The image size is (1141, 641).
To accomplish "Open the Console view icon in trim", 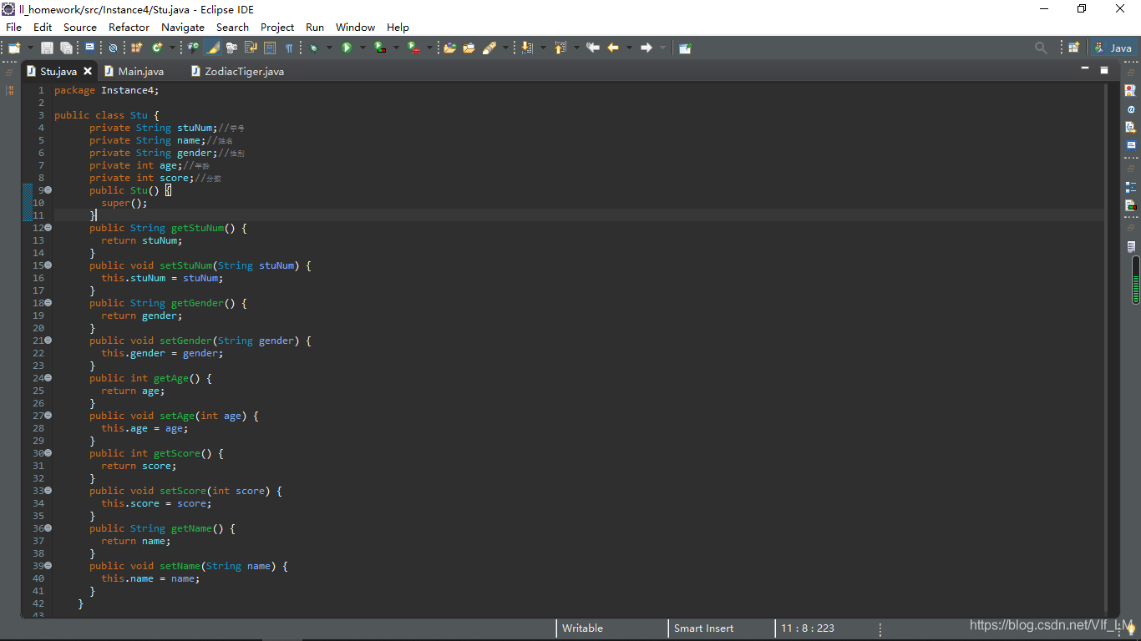I will click(1131, 145).
